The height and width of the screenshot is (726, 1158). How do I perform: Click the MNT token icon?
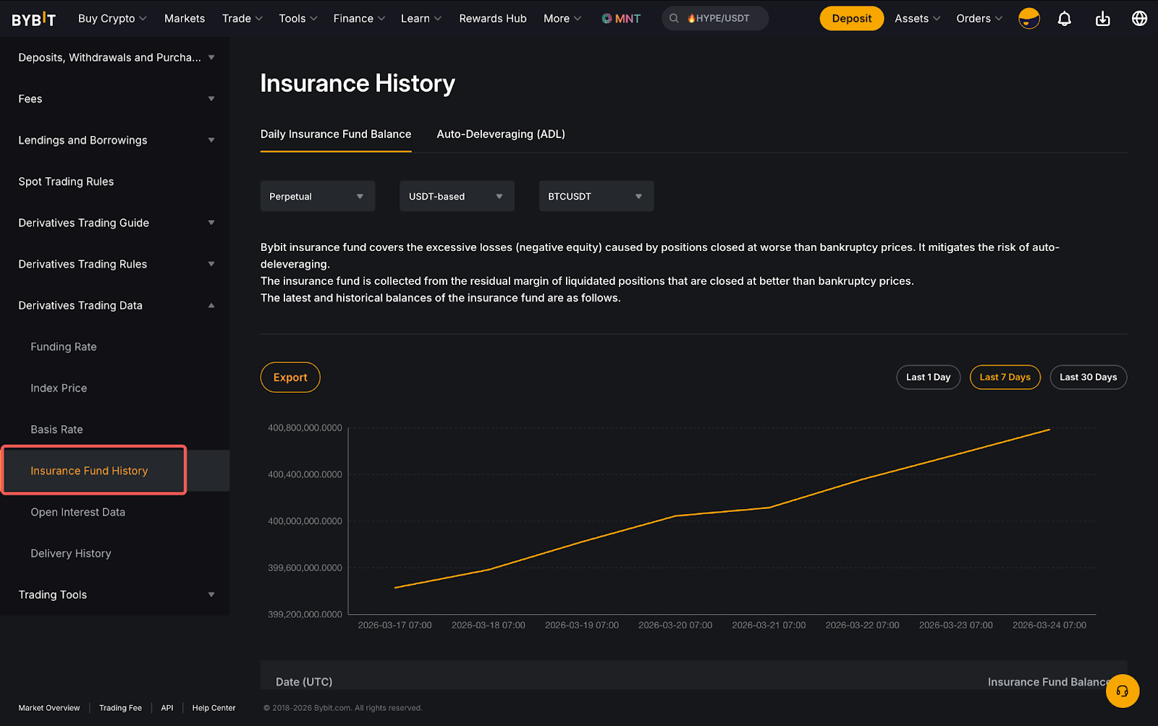point(607,19)
